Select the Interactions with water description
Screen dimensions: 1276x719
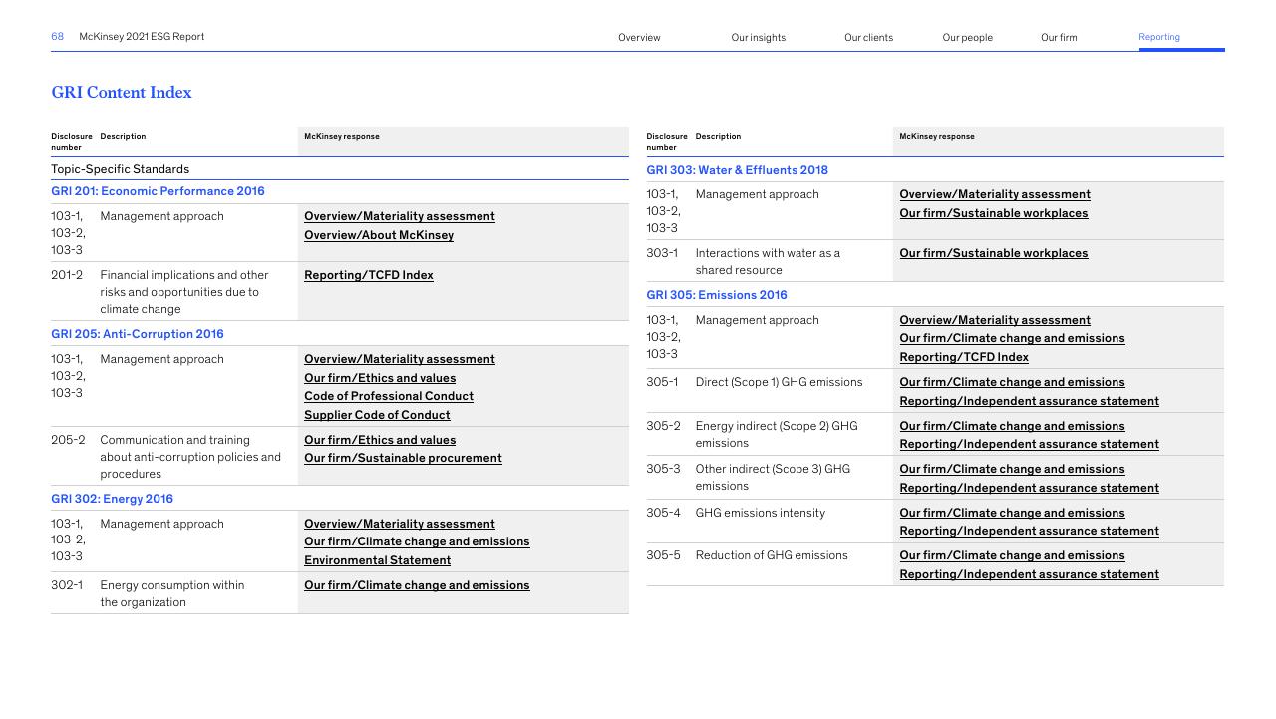tap(768, 261)
